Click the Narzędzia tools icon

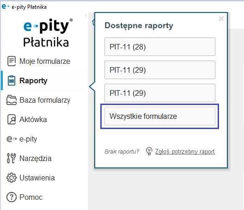click(x=12, y=158)
